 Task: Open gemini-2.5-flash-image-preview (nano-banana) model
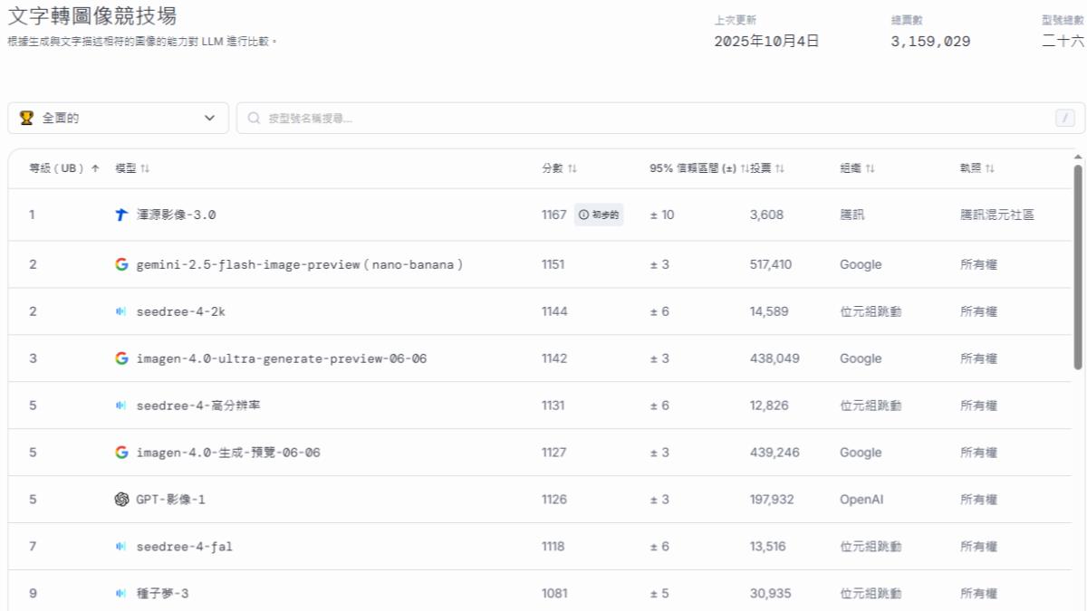pos(300,264)
